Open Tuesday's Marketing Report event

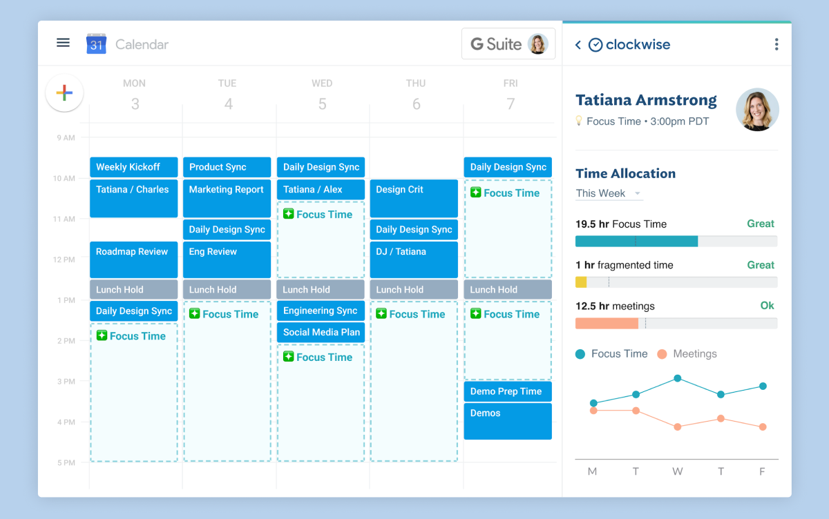[227, 198]
